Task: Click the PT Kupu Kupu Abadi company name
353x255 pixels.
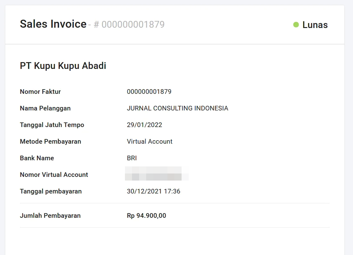Action: point(63,66)
